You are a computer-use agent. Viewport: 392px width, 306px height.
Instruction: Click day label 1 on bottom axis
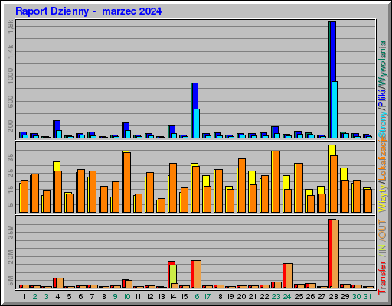pyautogui.click(x=24, y=297)
